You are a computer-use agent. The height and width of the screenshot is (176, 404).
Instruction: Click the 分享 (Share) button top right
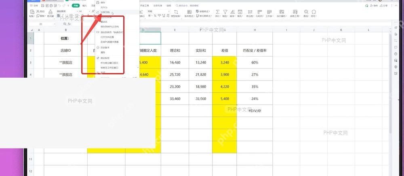pos(383,5)
